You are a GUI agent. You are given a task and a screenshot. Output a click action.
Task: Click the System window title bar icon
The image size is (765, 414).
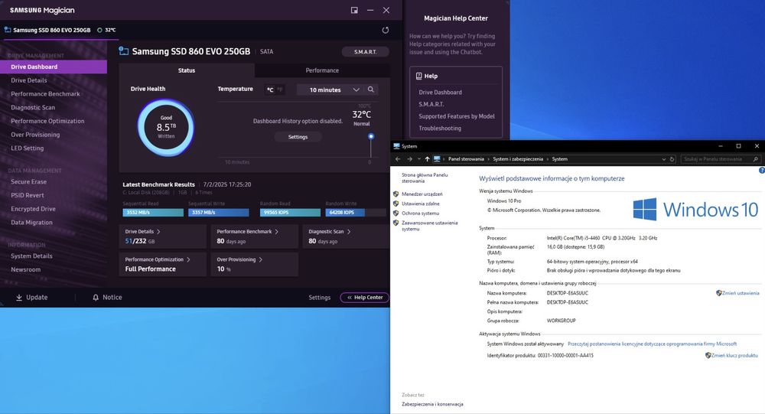point(396,146)
